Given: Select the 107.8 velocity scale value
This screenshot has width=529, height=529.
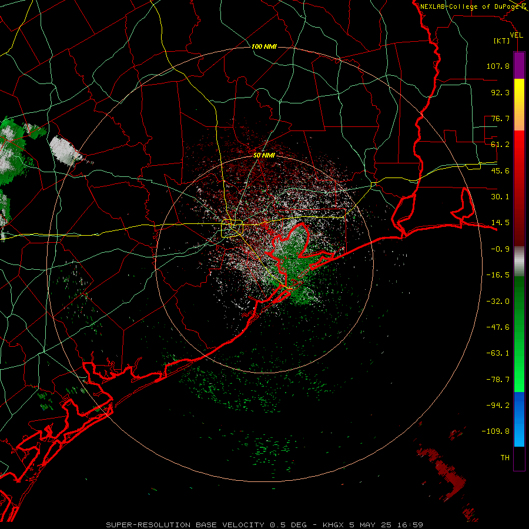Looking at the screenshot, I should click(x=498, y=66).
